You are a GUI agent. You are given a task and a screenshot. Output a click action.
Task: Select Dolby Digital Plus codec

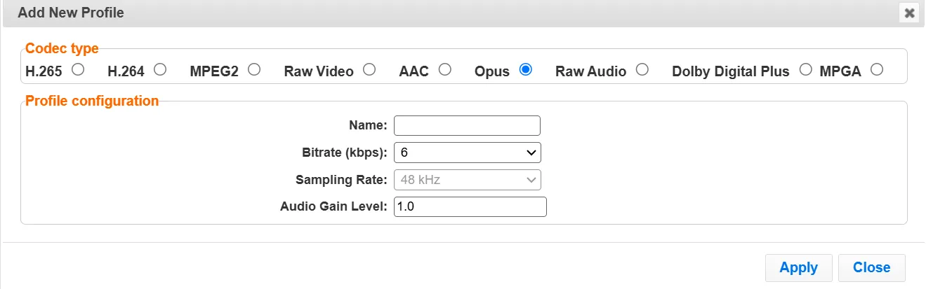pos(806,69)
